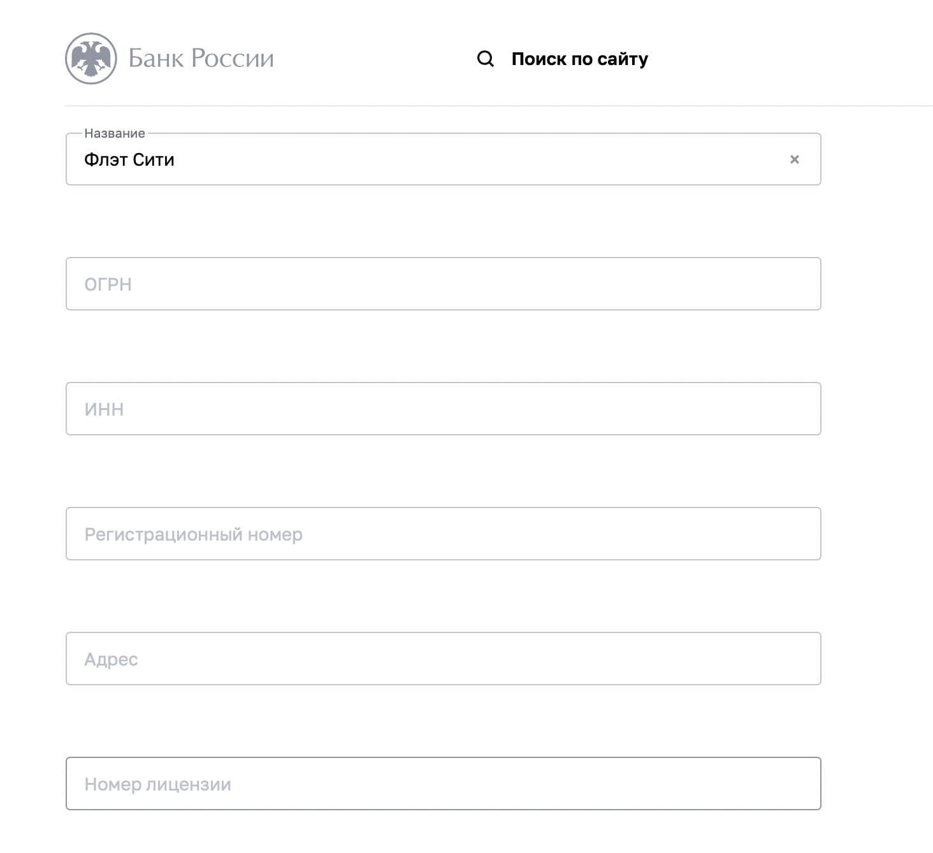Open the magnifier search icon

[x=486, y=59]
